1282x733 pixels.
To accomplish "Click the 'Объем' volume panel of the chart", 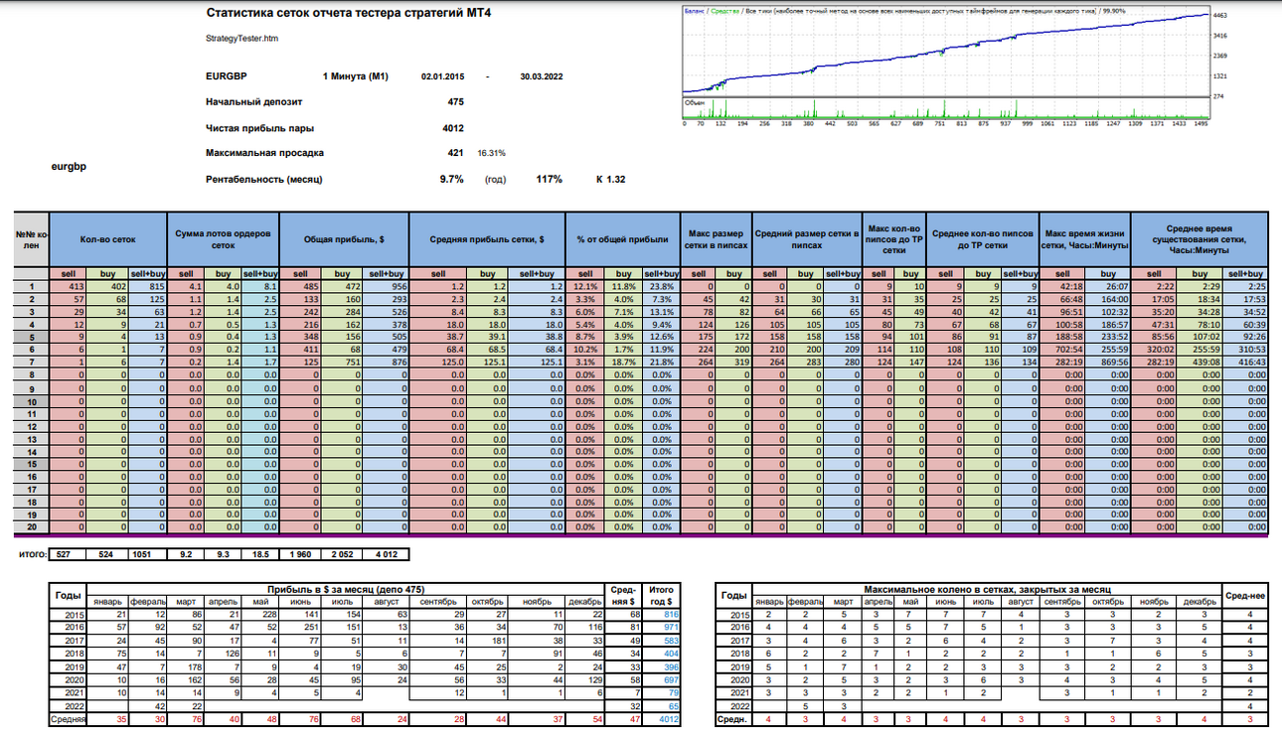I will click(x=944, y=107).
